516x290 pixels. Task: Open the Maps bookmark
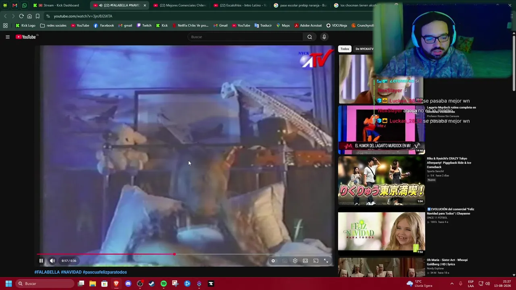click(283, 25)
